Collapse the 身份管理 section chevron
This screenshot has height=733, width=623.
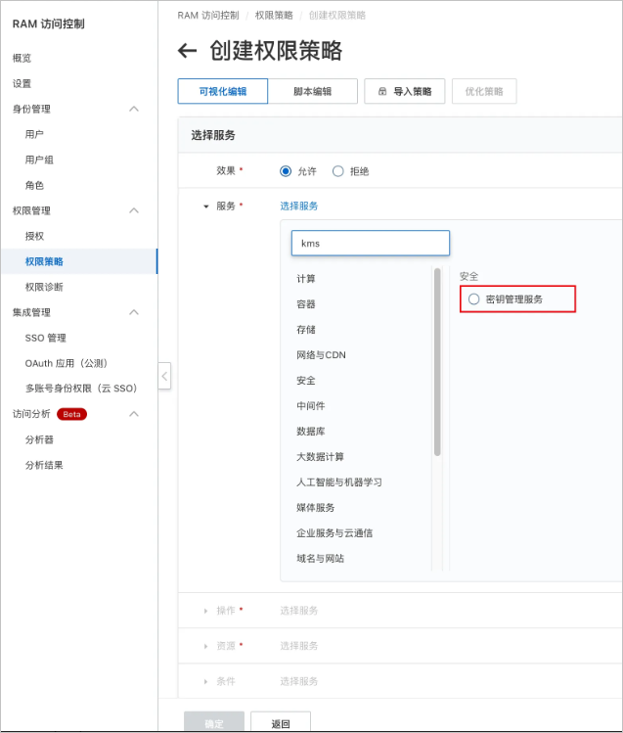(x=134, y=109)
